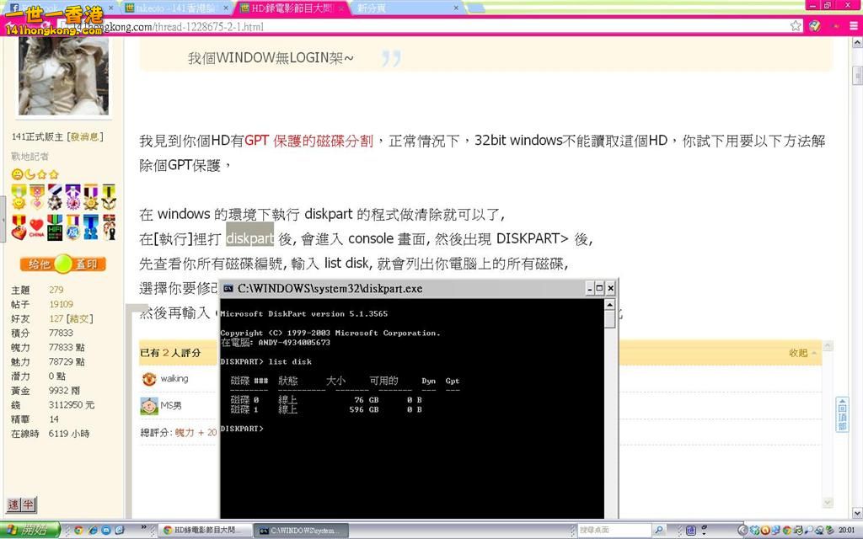The width and height of the screenshot is (863, 539).
Task: Switch to the 新分頁 tab
Action: 373,8
